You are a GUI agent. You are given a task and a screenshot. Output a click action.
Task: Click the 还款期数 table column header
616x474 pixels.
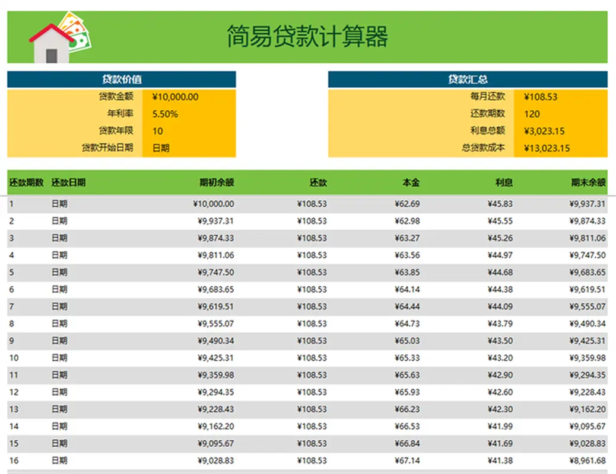(27, 182)
